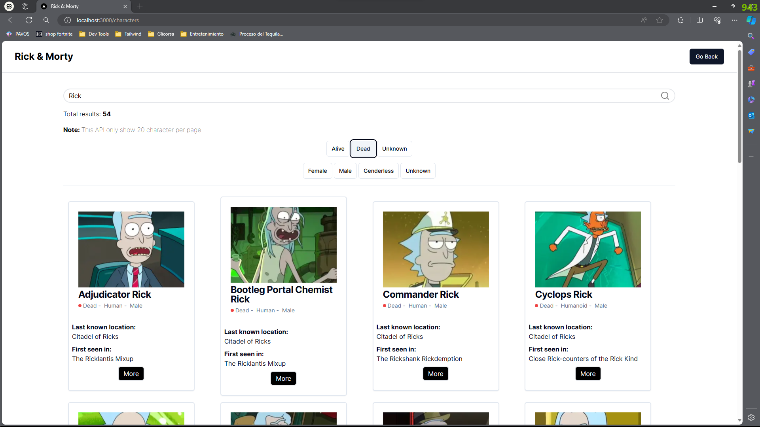
Task: Open sidebar settings gear icon
Action: [751, 418]
